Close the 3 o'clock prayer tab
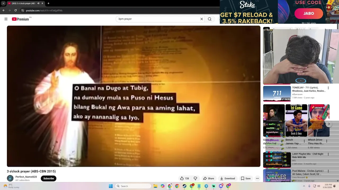The width and height of the screenshot is (339, 190). (42, 3)
